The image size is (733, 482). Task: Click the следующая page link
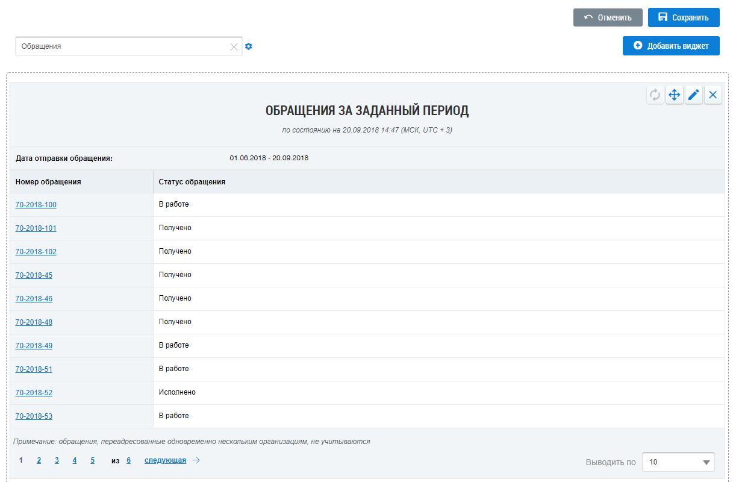(x=165, y=460)
